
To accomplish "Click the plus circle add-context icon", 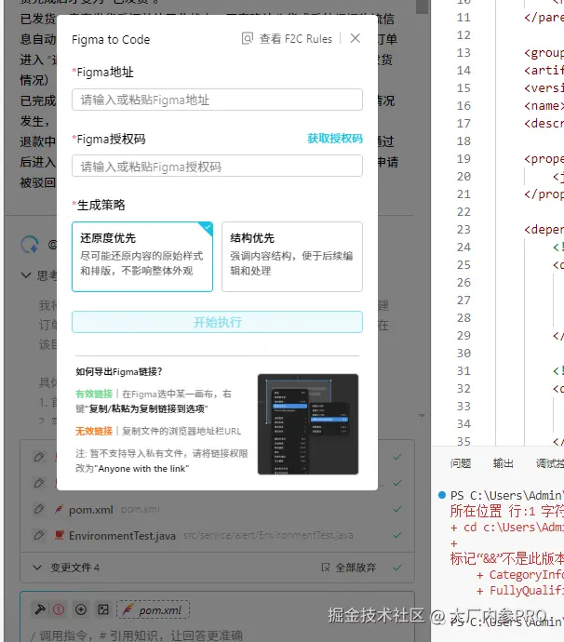I will pos(81,609).
